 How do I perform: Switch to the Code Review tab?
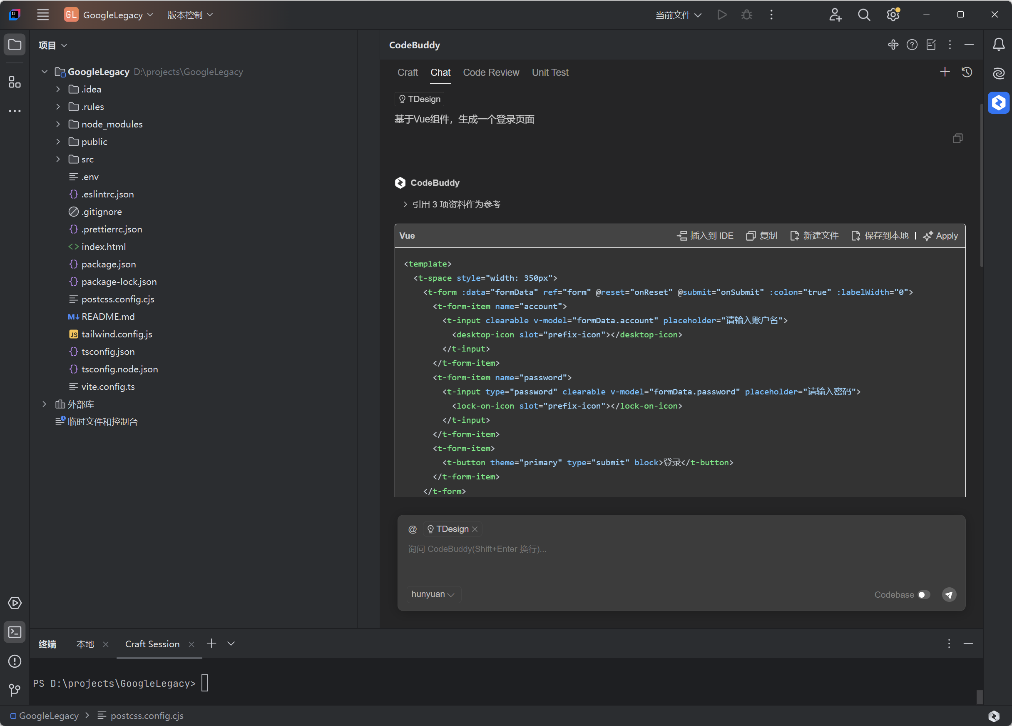(491, 72)
